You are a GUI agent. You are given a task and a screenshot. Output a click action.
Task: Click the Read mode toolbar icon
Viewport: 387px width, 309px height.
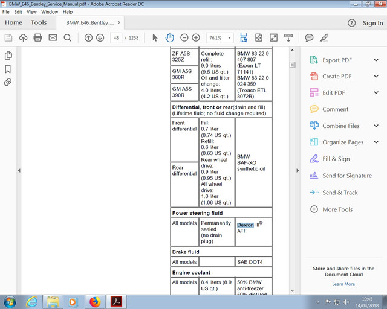click(x=288, y=37)
